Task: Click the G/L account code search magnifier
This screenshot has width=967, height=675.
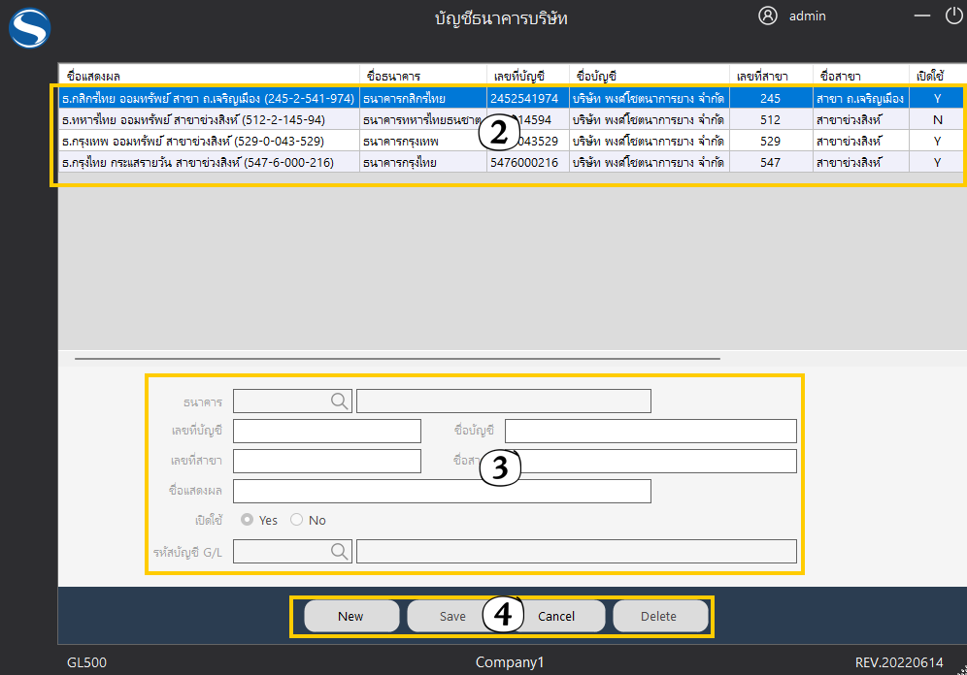Action: (x=340, y=551)
